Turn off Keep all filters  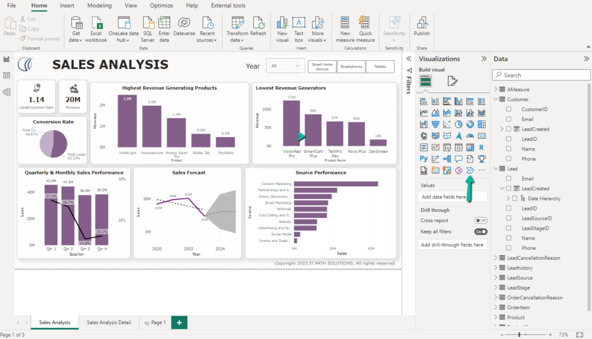point(480,231)
